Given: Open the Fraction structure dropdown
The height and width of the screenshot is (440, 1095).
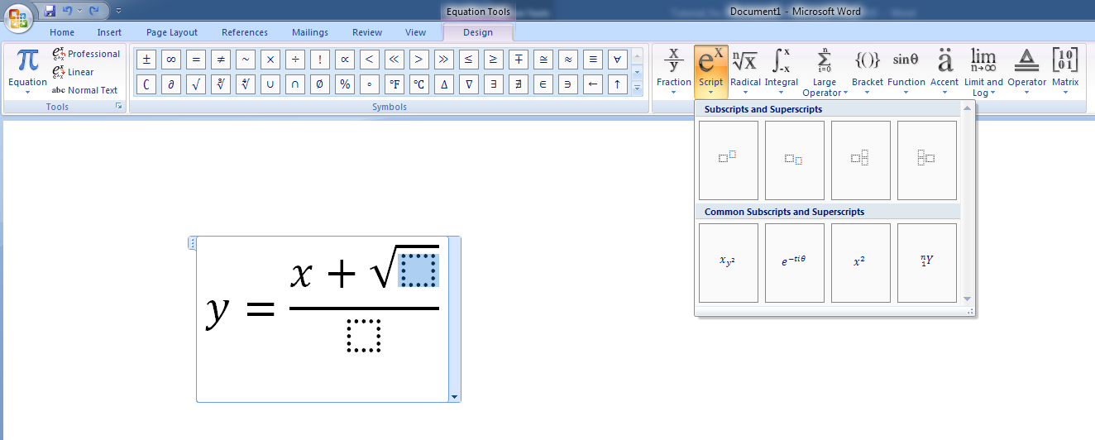Looking at the screenshot, I should pos(674,72).
